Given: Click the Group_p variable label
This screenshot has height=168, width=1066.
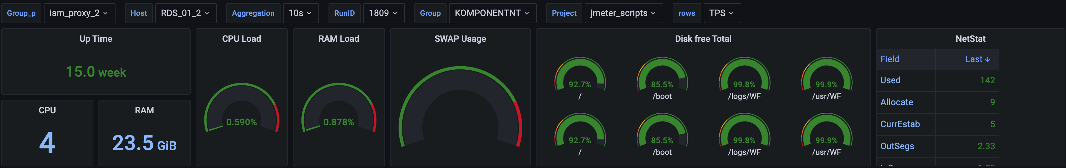Looking at the screenshot, I should pyautogui.click(x=21, y=13).
